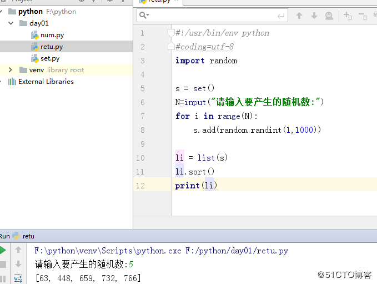
Task: Focus the find-in-file search field
Action: point(212,16)
